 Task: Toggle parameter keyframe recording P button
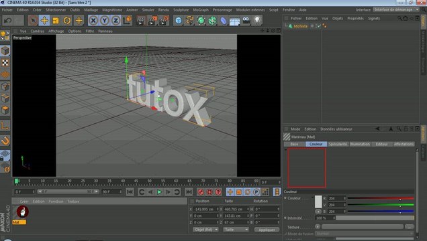coord(256,192)
